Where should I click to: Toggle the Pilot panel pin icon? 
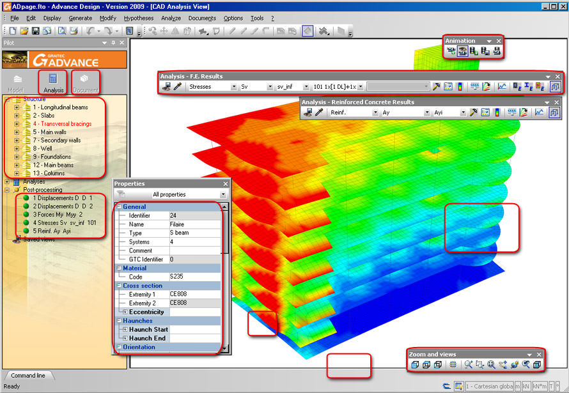[x=113, y=43]
